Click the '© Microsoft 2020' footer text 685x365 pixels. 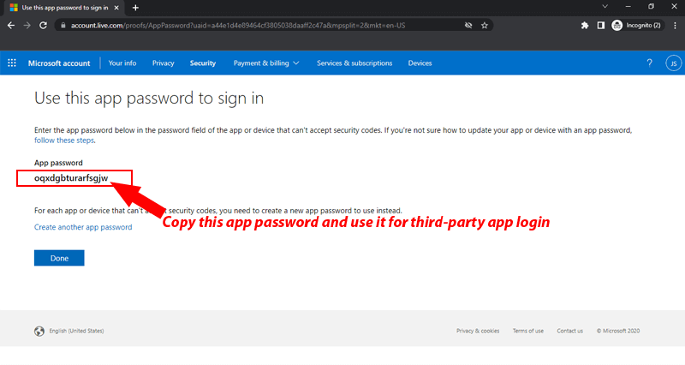(618, 331)
